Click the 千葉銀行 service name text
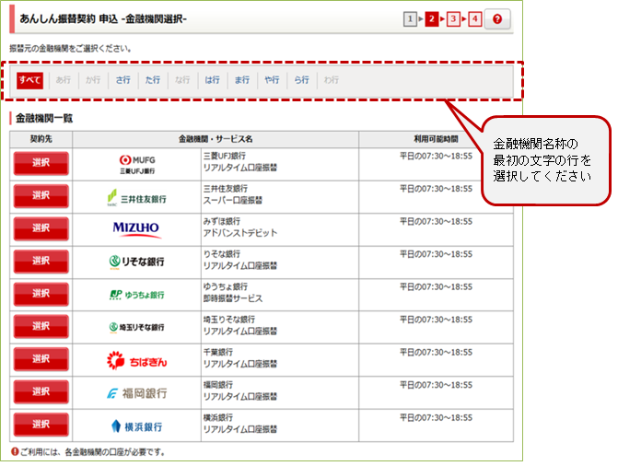This screenshot has height=466, width=618. [240, 358]
